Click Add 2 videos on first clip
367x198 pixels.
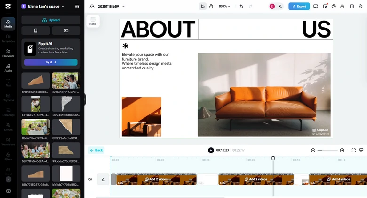click(156, 179)
